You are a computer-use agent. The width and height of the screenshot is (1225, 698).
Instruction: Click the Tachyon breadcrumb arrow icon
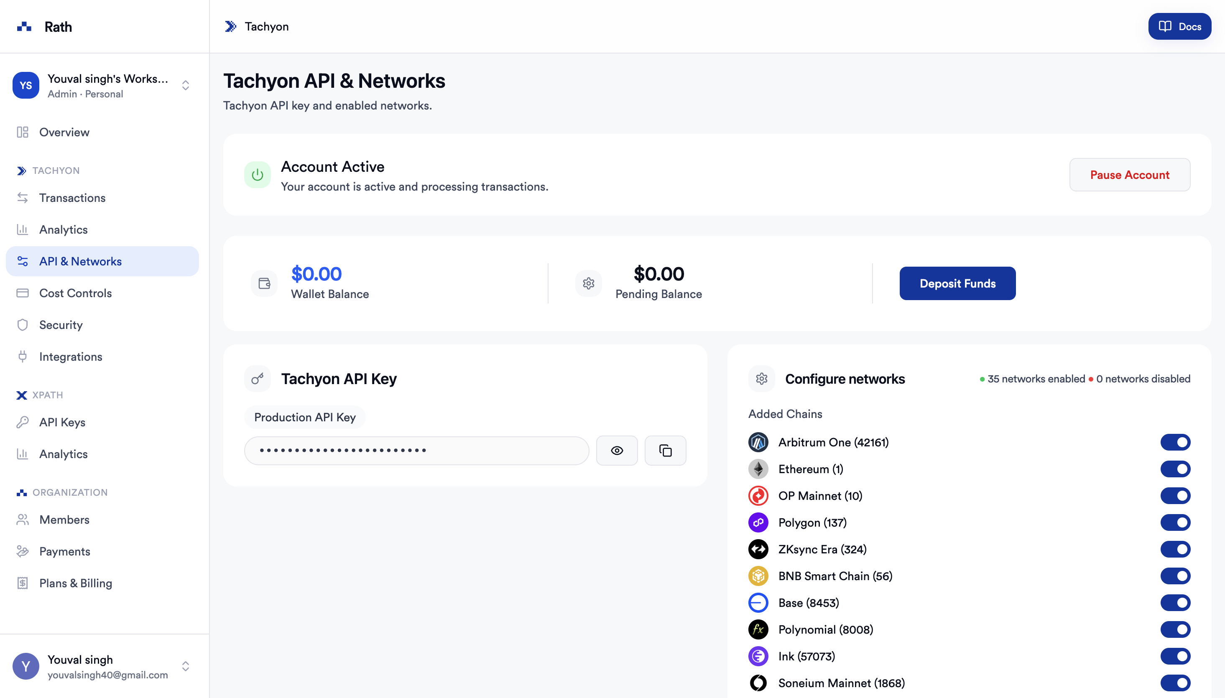coord(231,26)
